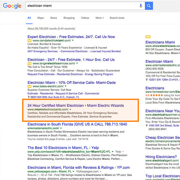Expand green arrow after yelp.com search URL

tap(112, 151)
